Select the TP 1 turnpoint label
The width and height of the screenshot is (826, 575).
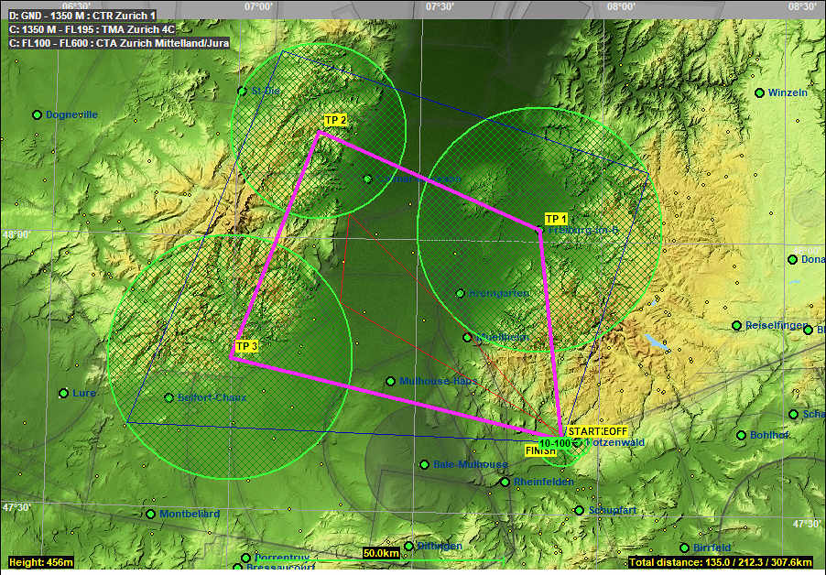tap(556, 219)
